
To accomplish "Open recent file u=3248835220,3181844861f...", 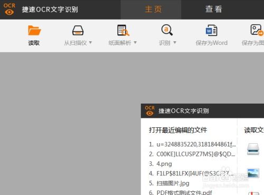I will tap(192, 144).
